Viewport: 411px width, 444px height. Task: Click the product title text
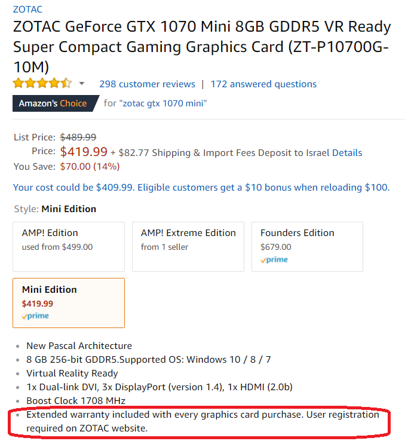point(202,47)
